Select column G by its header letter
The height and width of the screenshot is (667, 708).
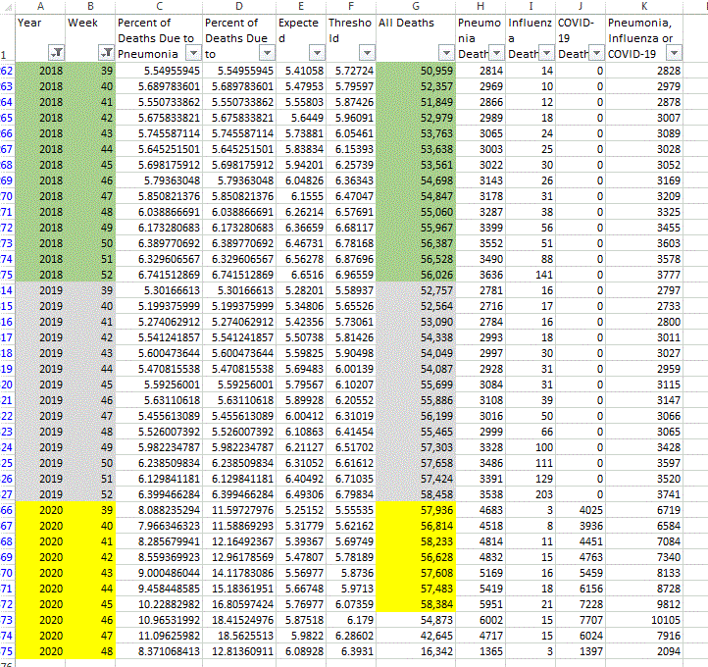coord(415,6)
